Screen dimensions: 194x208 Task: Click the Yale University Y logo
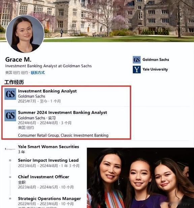point(137,69)
